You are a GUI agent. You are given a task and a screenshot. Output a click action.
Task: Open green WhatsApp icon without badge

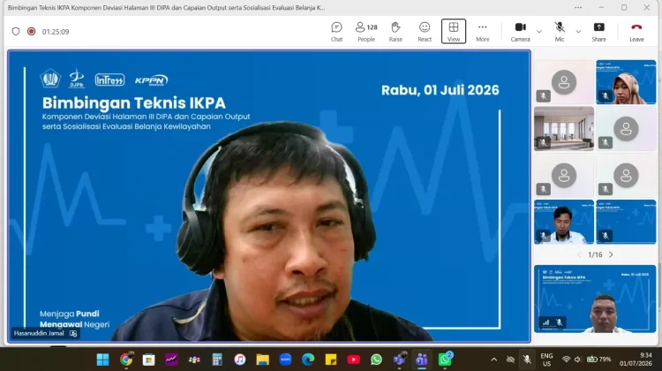(x=376, y=360)
